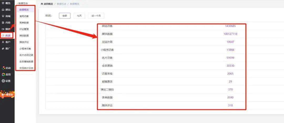Click the 数据互动 breadcrumb link
The image size is (284, 123).
61,4
